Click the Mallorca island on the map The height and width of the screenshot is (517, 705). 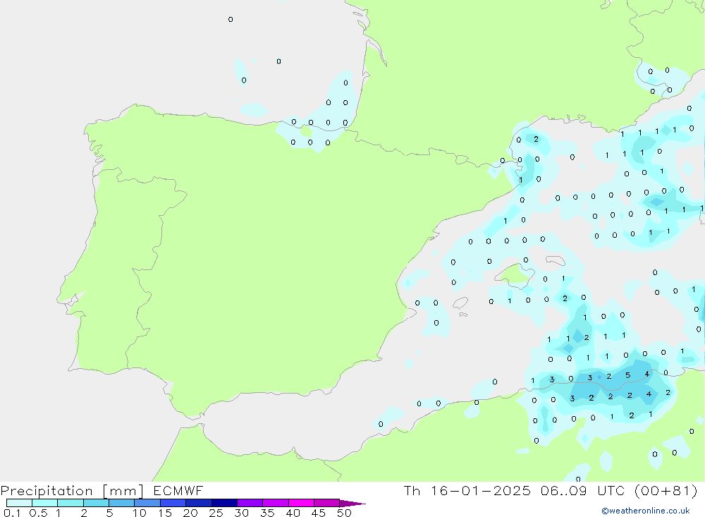pyautogui.click(x=516, y=274)
